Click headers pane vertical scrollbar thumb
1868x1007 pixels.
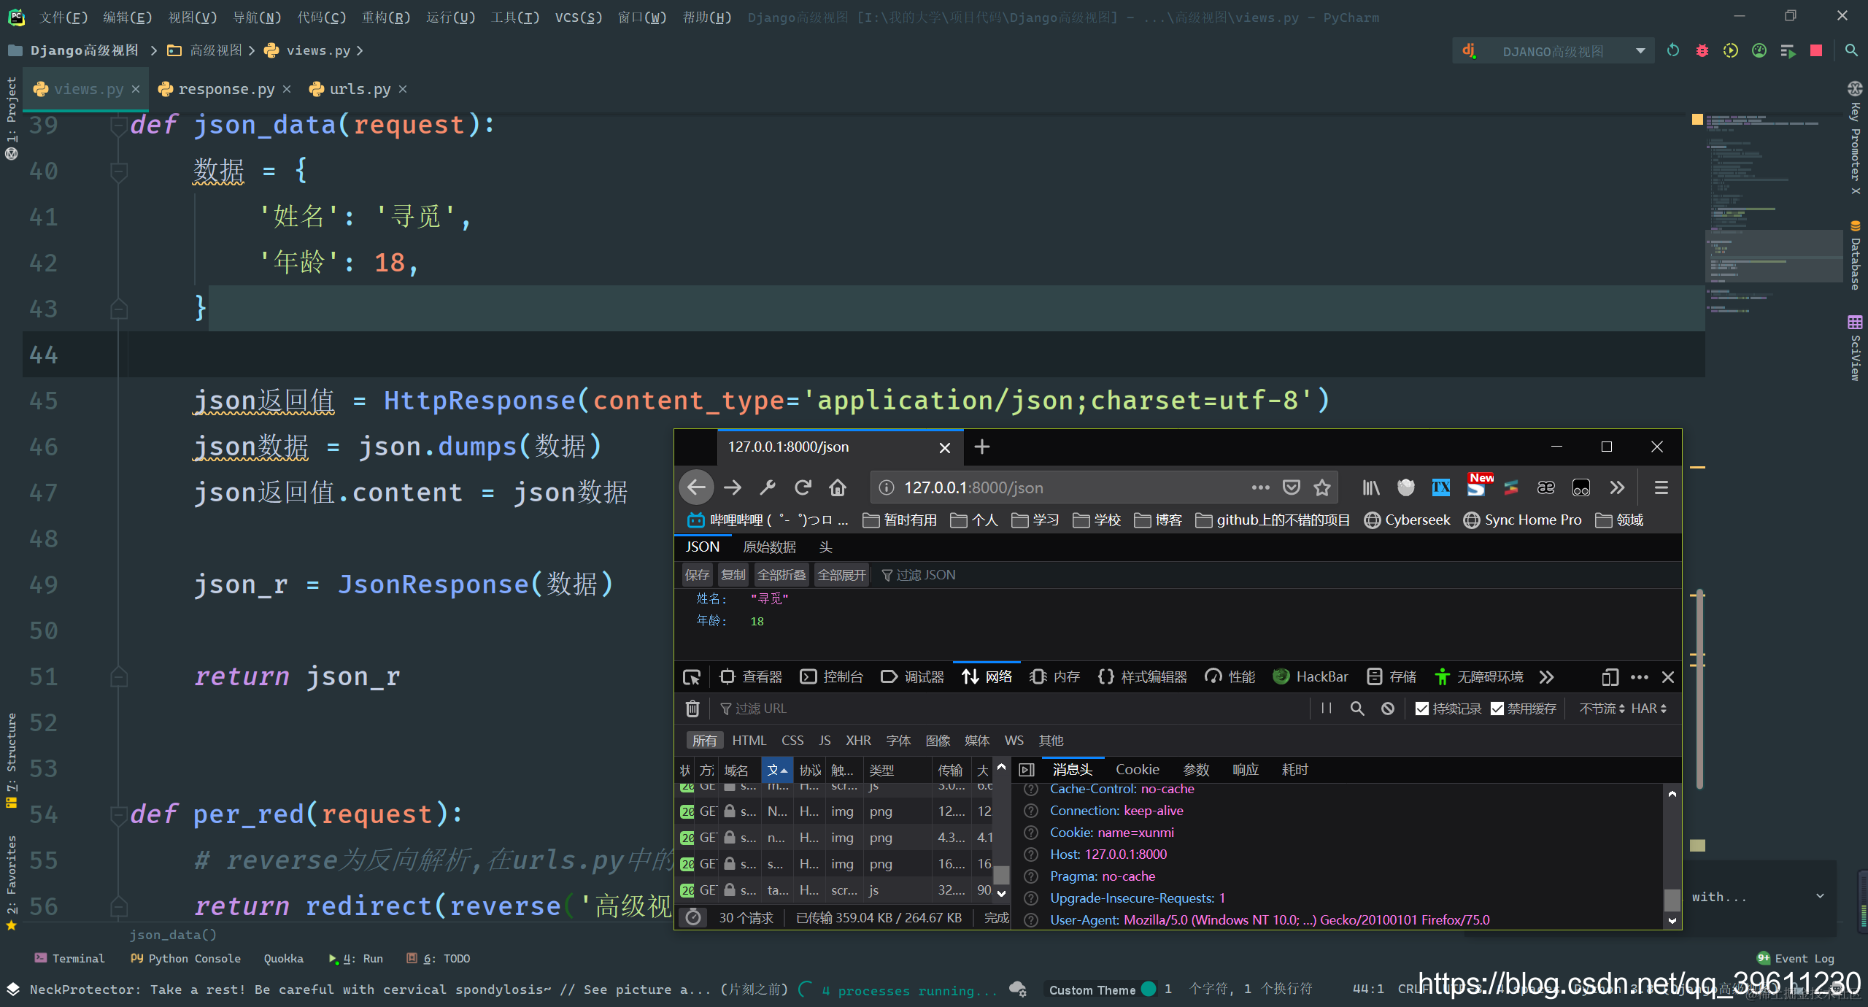coord(1672,900)
